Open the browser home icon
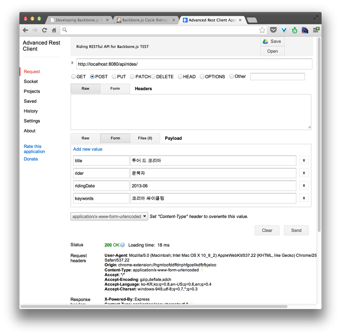The width and height of the screenshot is (341, 336). pyautogui.click(x=54, y=30)
